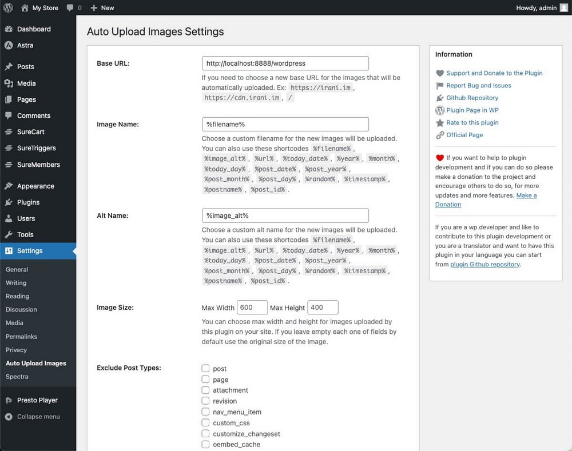The height and width of the screenshot is (451, 572).
Task: Select Auto Upload Images submenu item
Action: click(35, 363)
